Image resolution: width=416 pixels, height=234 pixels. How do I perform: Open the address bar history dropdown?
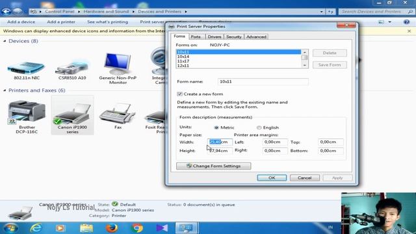tap(321, 12)
